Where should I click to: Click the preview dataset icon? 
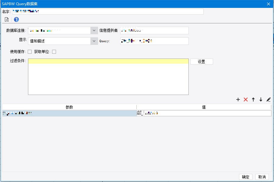(7, 19)
